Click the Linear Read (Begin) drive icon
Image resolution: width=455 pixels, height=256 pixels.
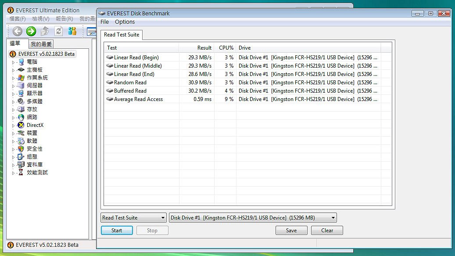click(110, 58)
